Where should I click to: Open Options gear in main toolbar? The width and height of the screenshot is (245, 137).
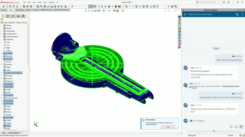tap(140, 7)
